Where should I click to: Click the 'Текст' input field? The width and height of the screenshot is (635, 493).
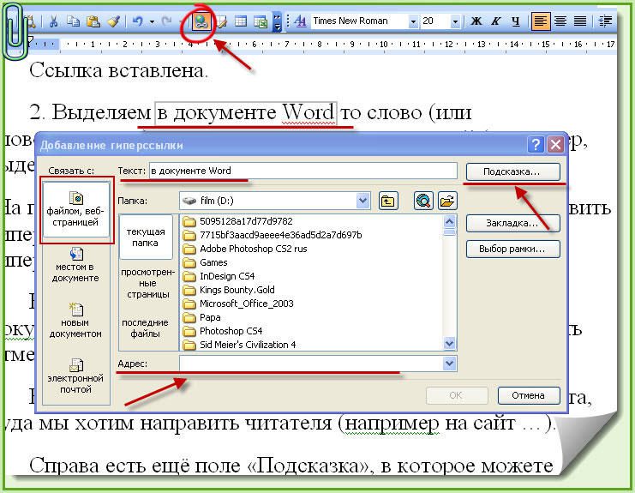coord(303,171)
